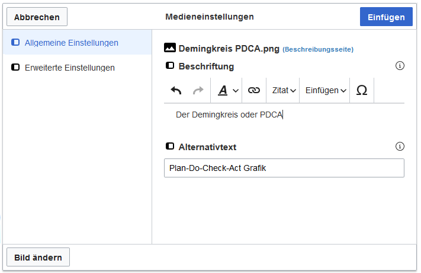Viewport: 421px width, 273px height.
Task: Open the chevron next to text style
Action: [236, 91]
